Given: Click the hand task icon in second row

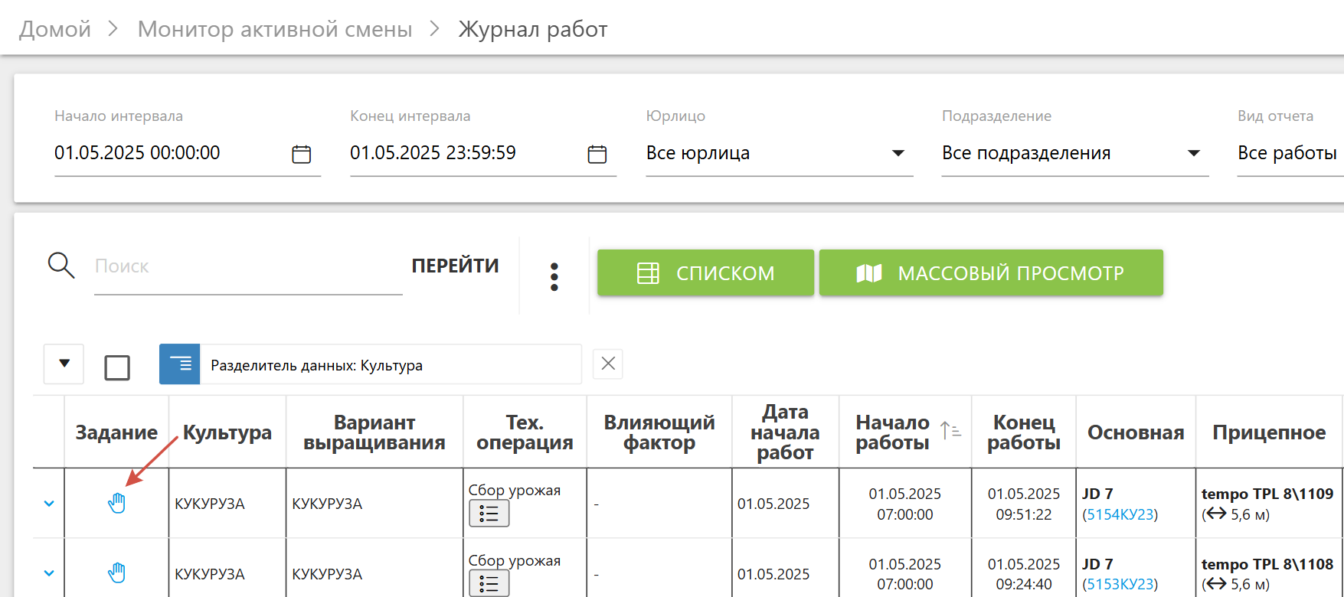Looking at the screenshot, I should pyautogui.click(x=116, y=573).
